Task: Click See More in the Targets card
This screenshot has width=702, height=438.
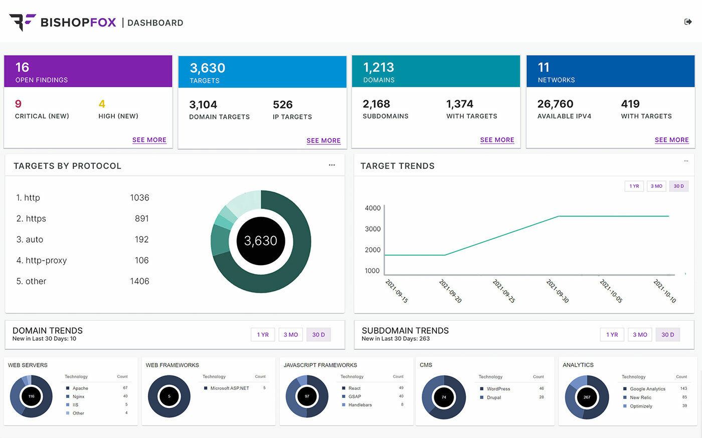Action: [x=323, y=141]
